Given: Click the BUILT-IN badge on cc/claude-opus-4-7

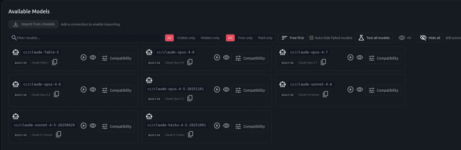Looking at the screenshot, I should (x=288, y=63).
